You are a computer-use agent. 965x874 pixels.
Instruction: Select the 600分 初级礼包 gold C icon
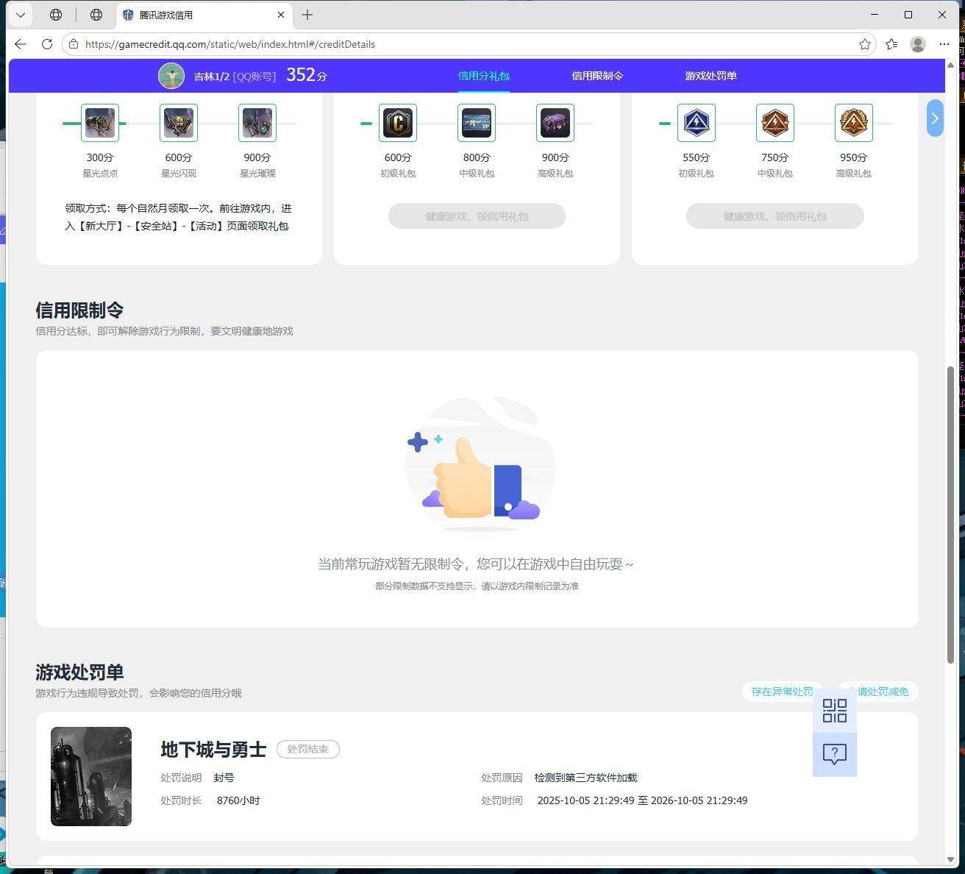[398, 123]
